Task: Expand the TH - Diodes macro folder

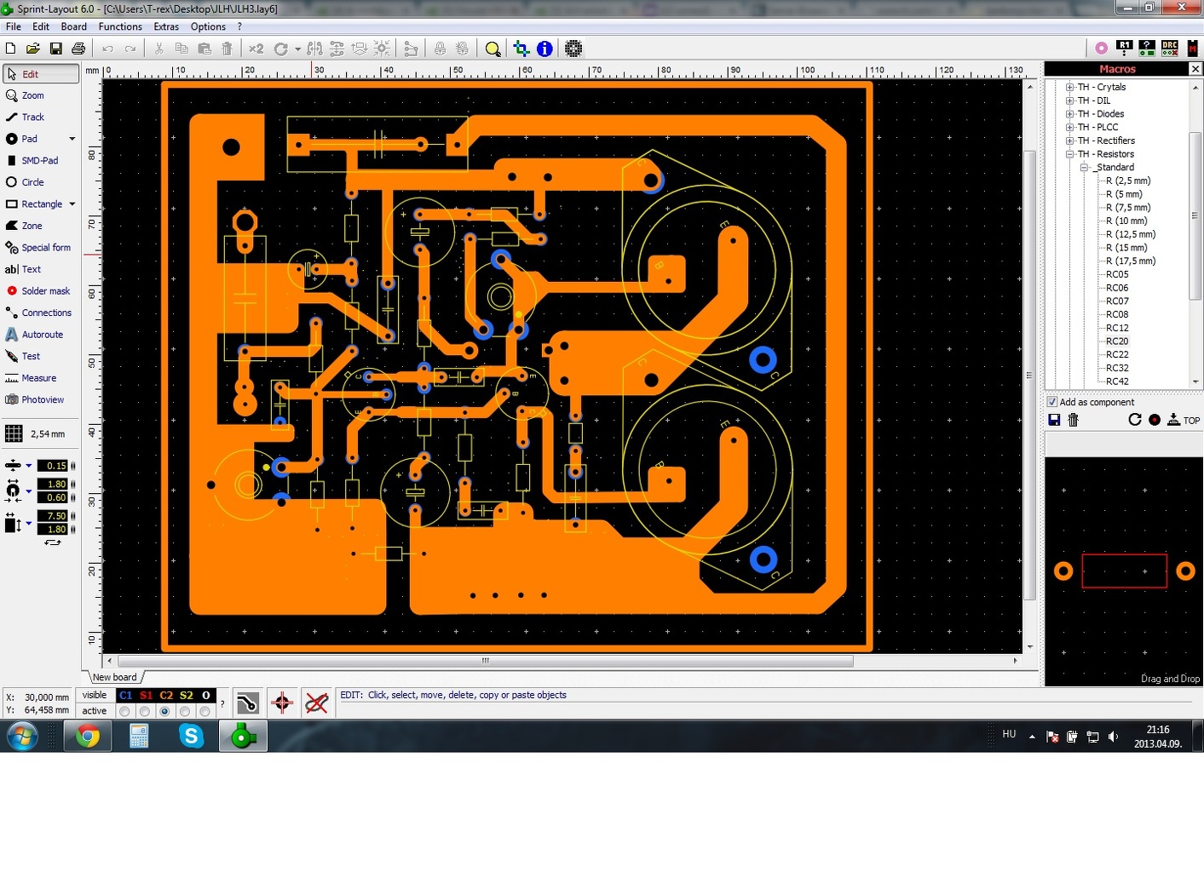Action: point(1069,113)
